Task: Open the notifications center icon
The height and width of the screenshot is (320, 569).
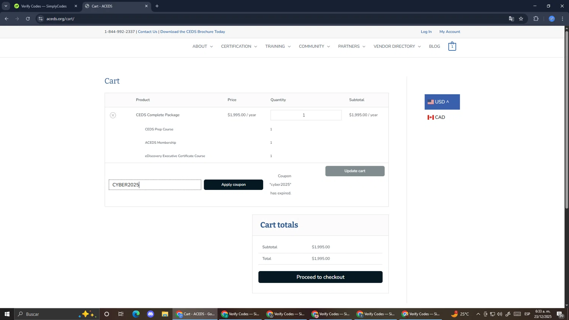Action: pyautogui.click(x=561, y=314)
